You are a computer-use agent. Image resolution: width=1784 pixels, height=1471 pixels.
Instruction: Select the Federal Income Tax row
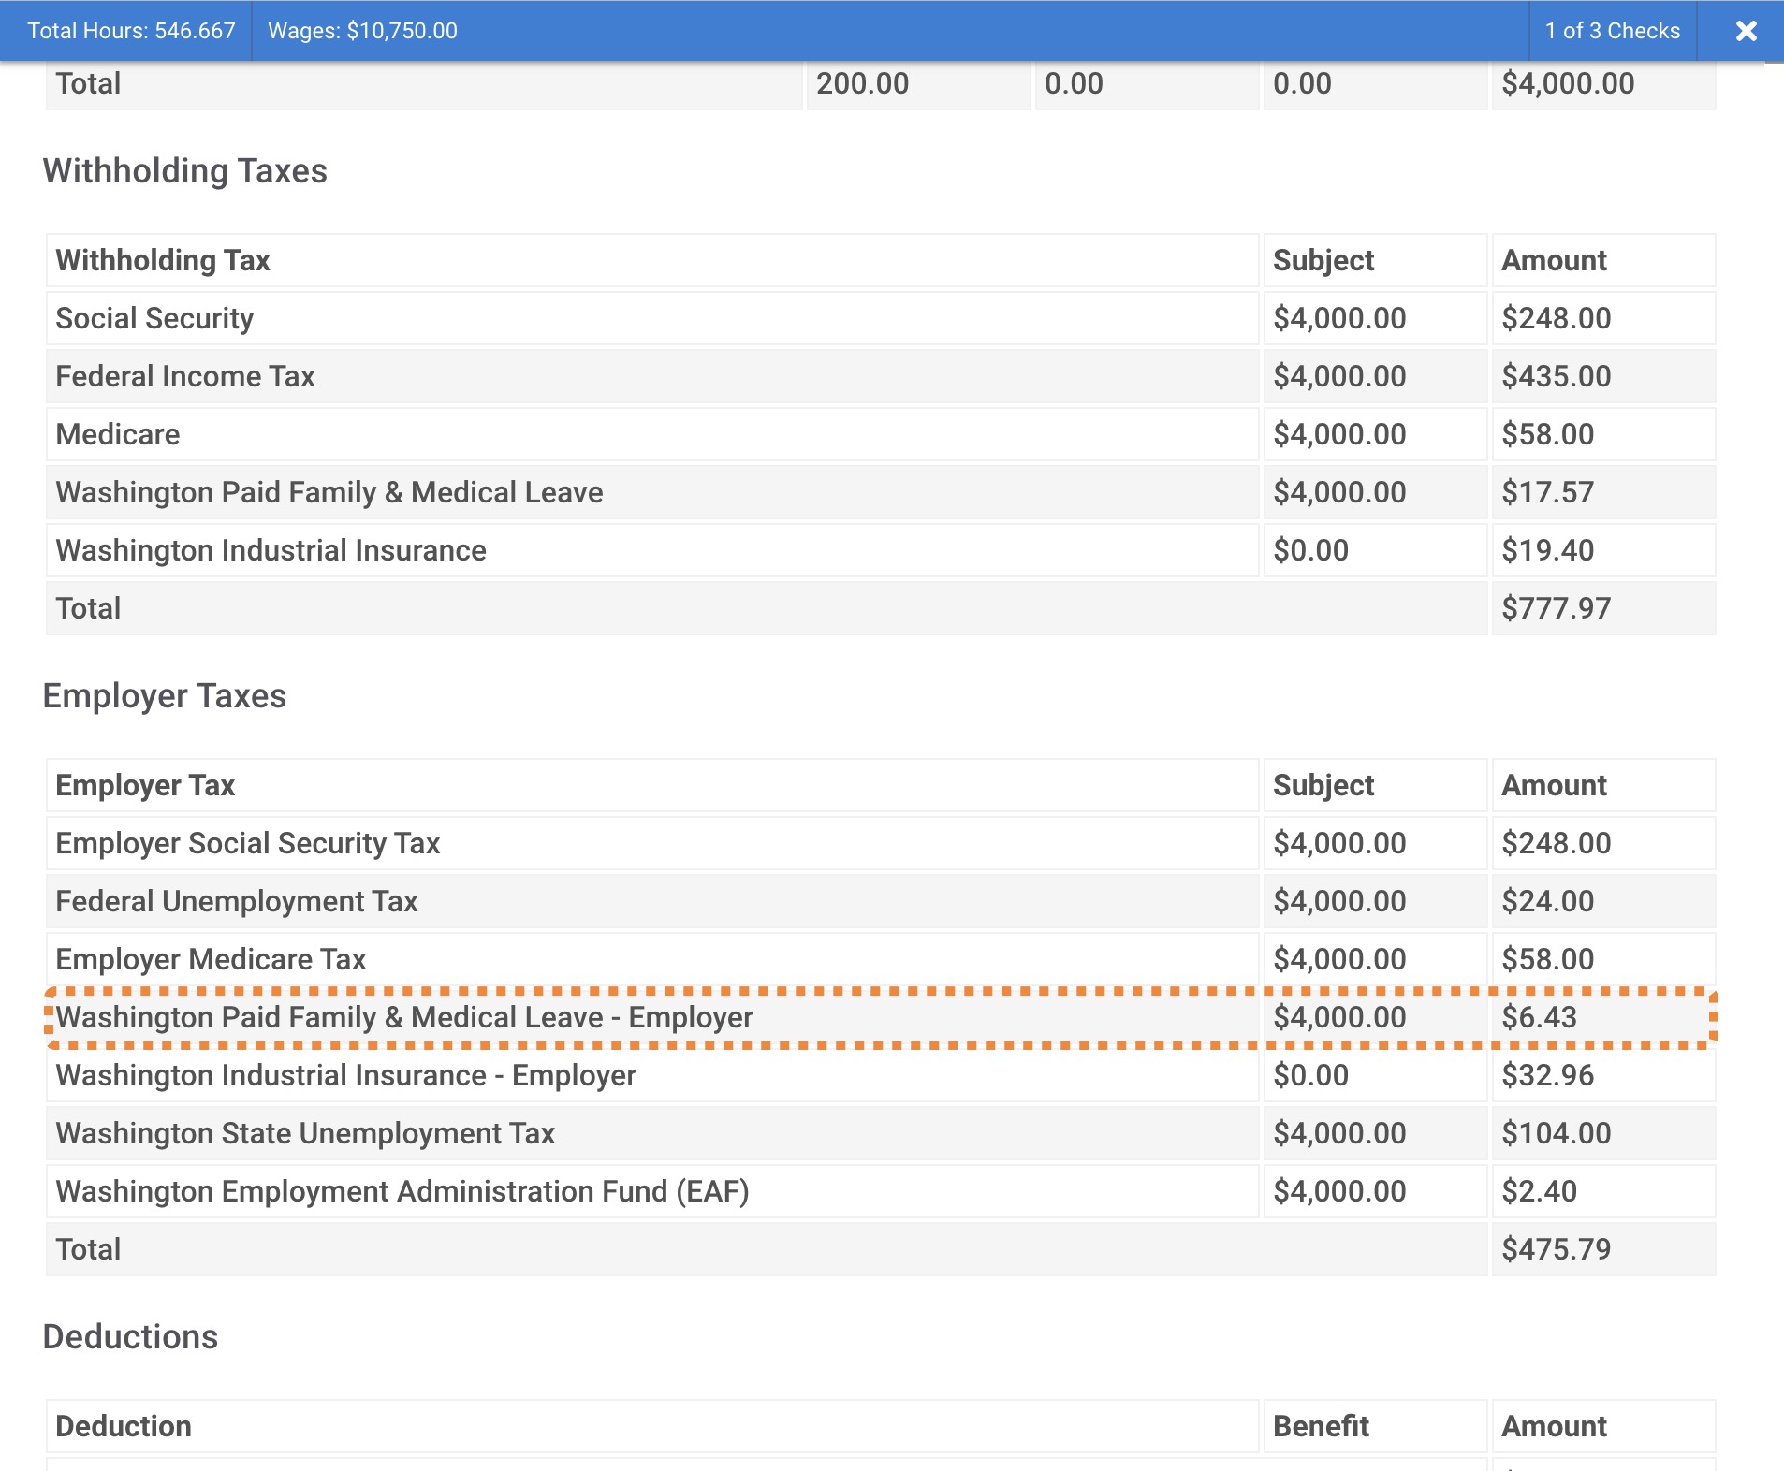[x=185, y=376]
